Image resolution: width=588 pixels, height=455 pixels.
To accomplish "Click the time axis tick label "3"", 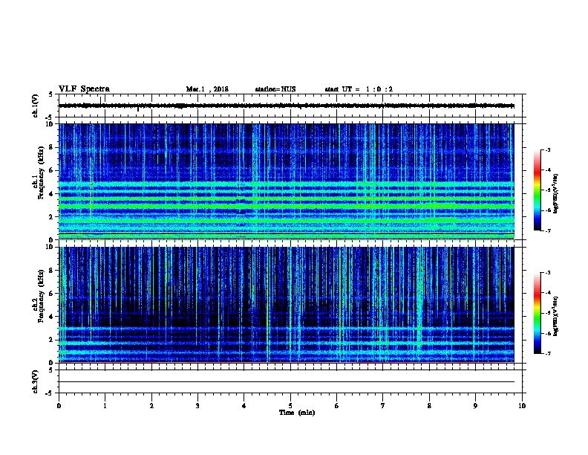I will [197, 406].
